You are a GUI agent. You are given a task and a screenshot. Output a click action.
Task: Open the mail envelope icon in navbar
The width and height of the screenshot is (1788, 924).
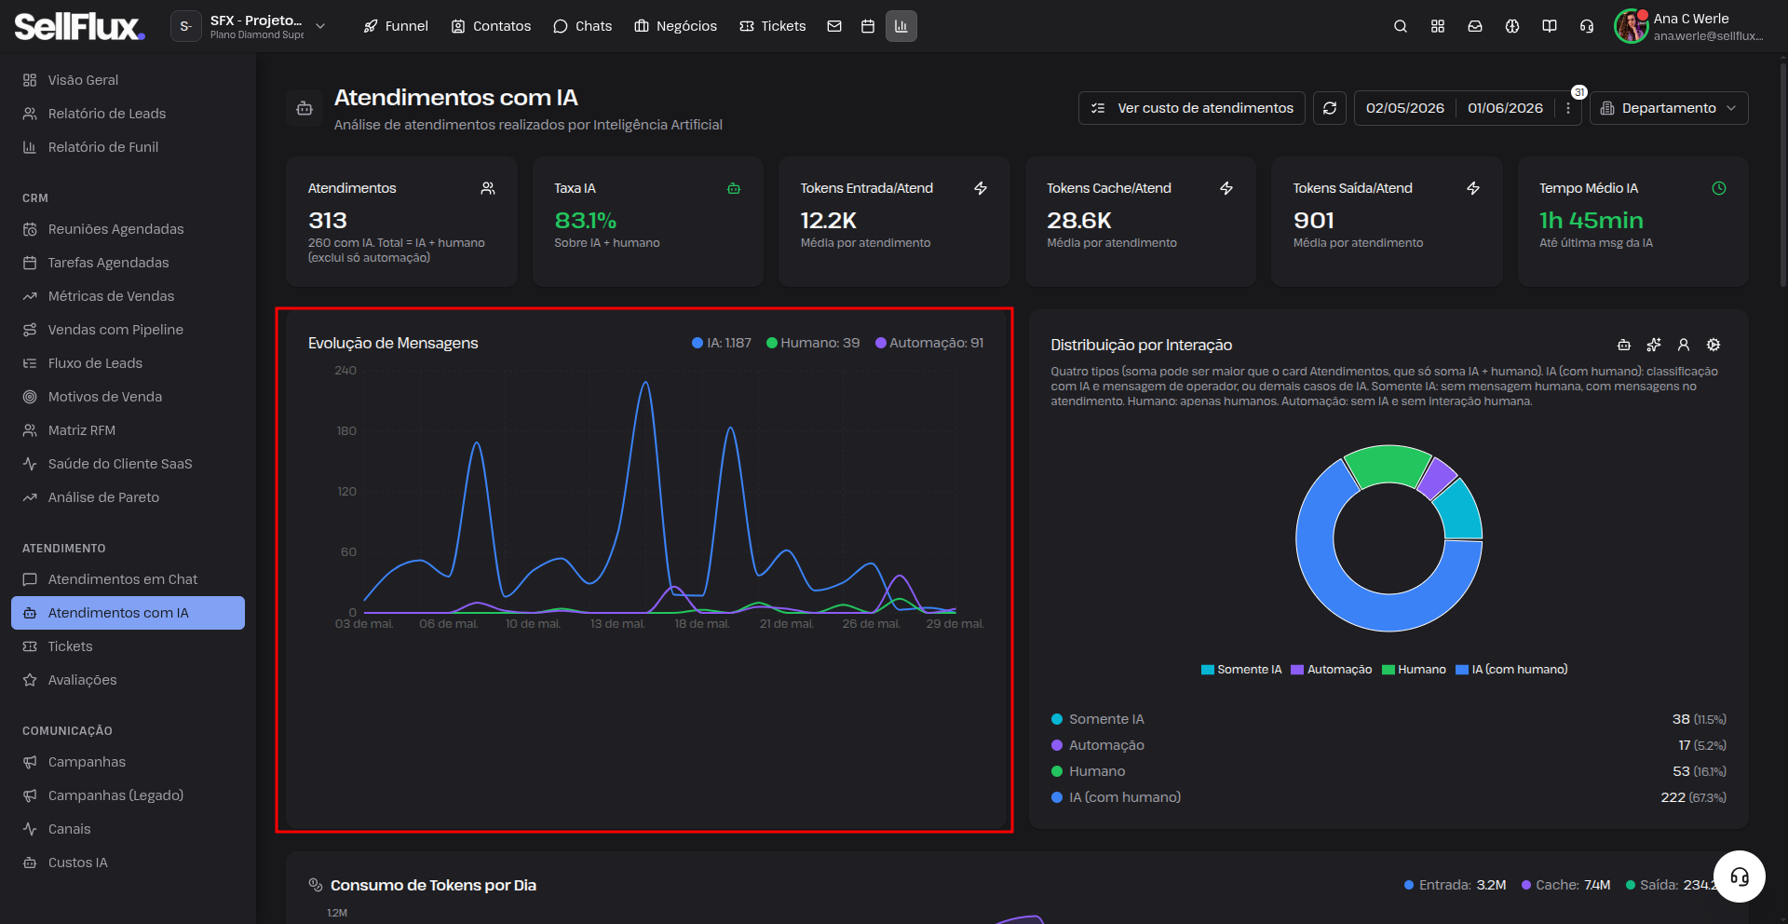coord(834,26)
